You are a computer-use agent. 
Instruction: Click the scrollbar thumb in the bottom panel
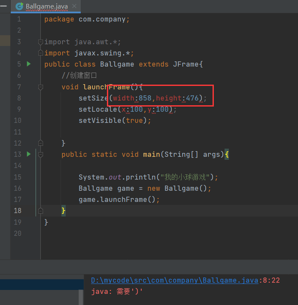click(81, 297)
